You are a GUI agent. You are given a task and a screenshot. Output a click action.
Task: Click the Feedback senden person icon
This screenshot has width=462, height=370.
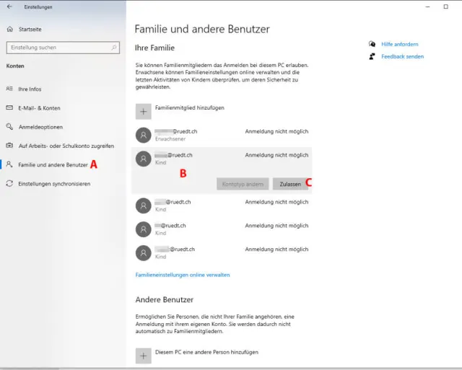pos(372,56)
